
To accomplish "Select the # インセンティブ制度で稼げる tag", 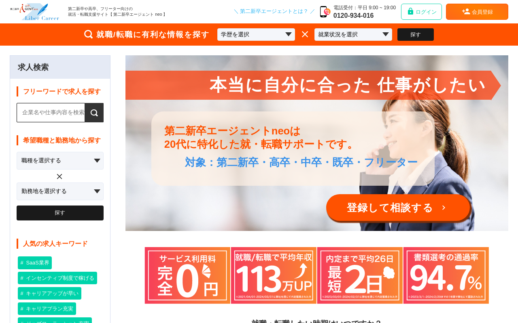I will tap(57, 278).
